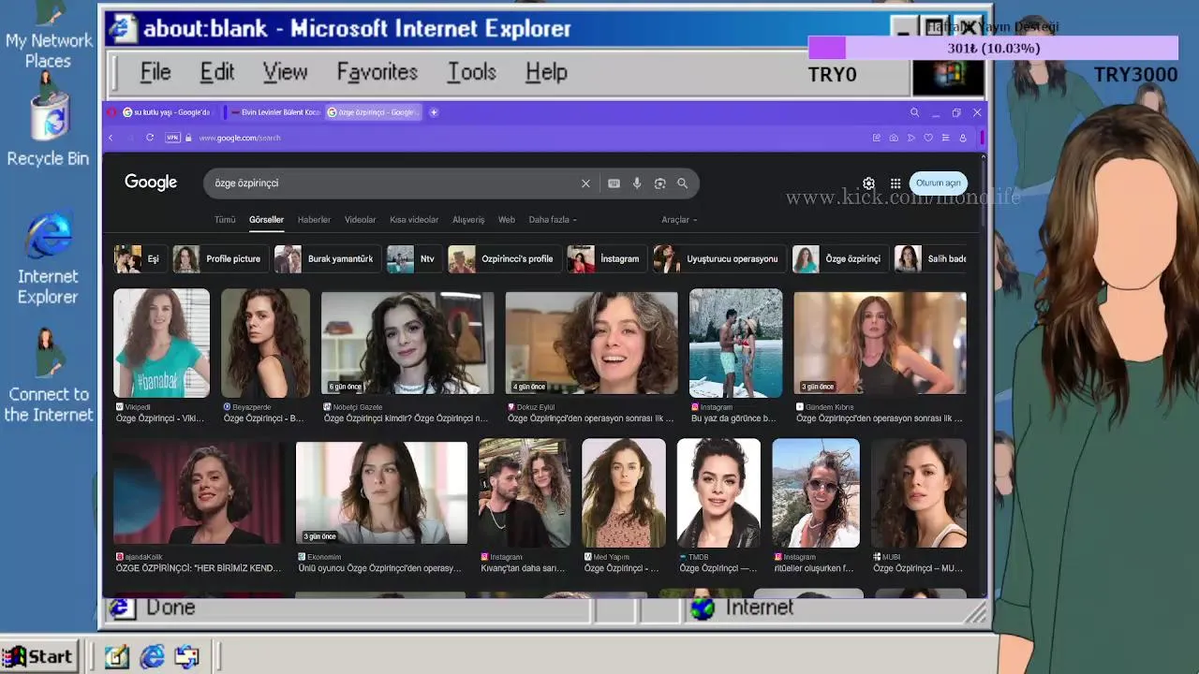The image size is (1199, 674).
Task: Switch to 'Elvin Levinler Bülent Koca' tab
Action: click(274, 112)
